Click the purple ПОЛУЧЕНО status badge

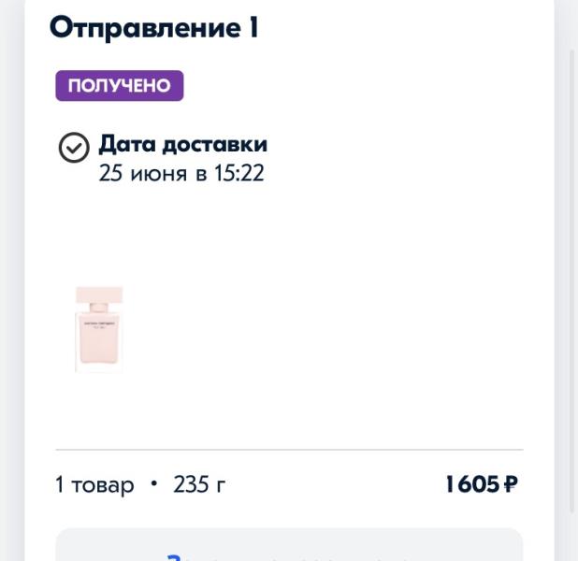click(x=119, y=86)
